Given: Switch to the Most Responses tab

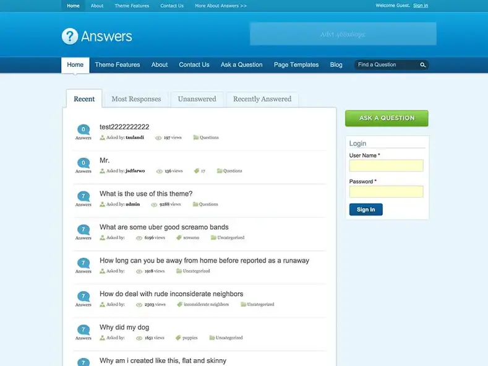Looking at the screenshot, I should 136,99.
